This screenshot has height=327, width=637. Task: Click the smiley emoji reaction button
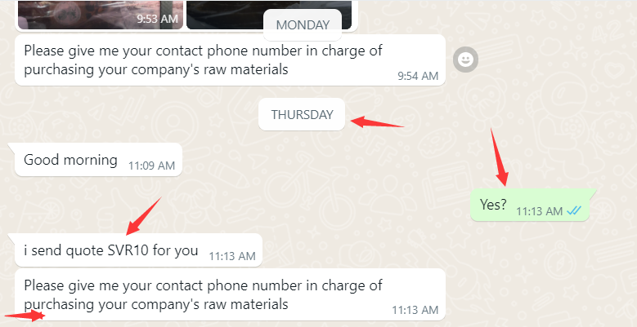[x=465, y=60]
